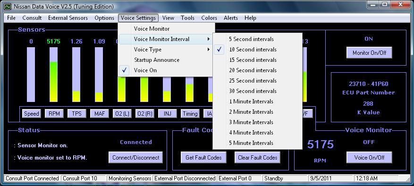Open the View menu
This screenshot has height=186, width=414.
coord(168,18)
